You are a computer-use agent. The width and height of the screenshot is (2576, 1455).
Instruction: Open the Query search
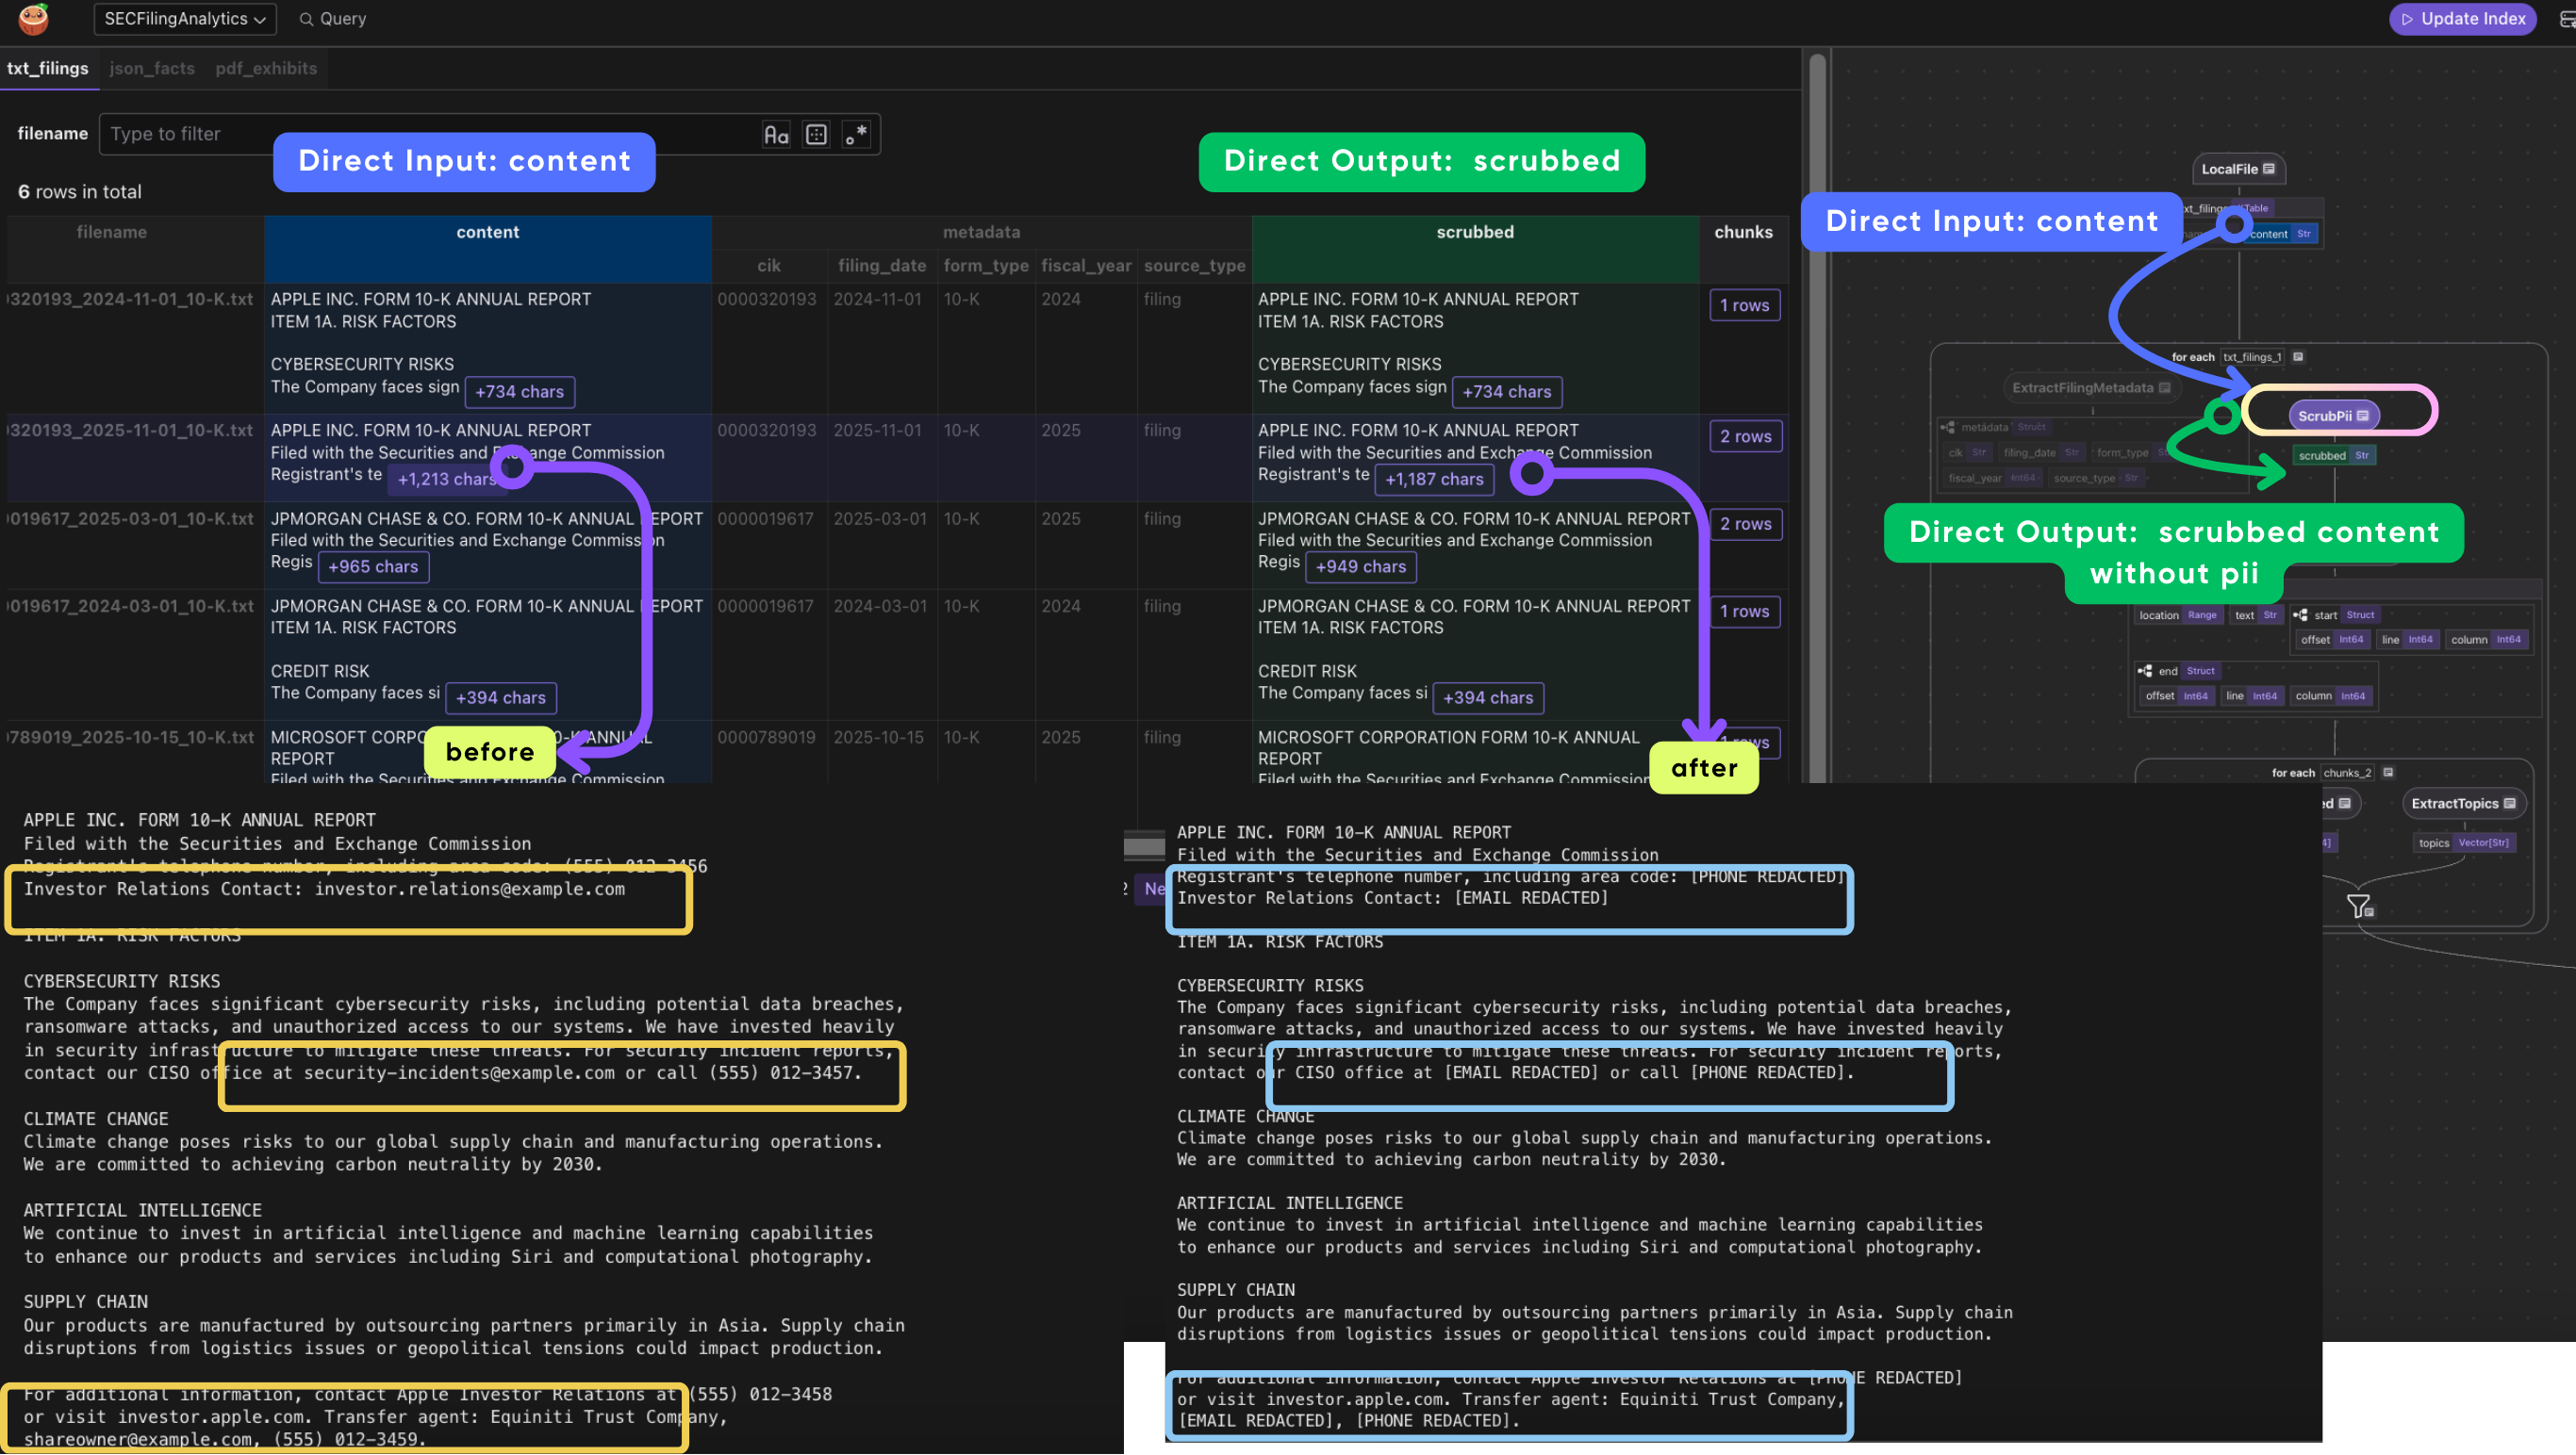pyautogui.click(x=331, y=18)
